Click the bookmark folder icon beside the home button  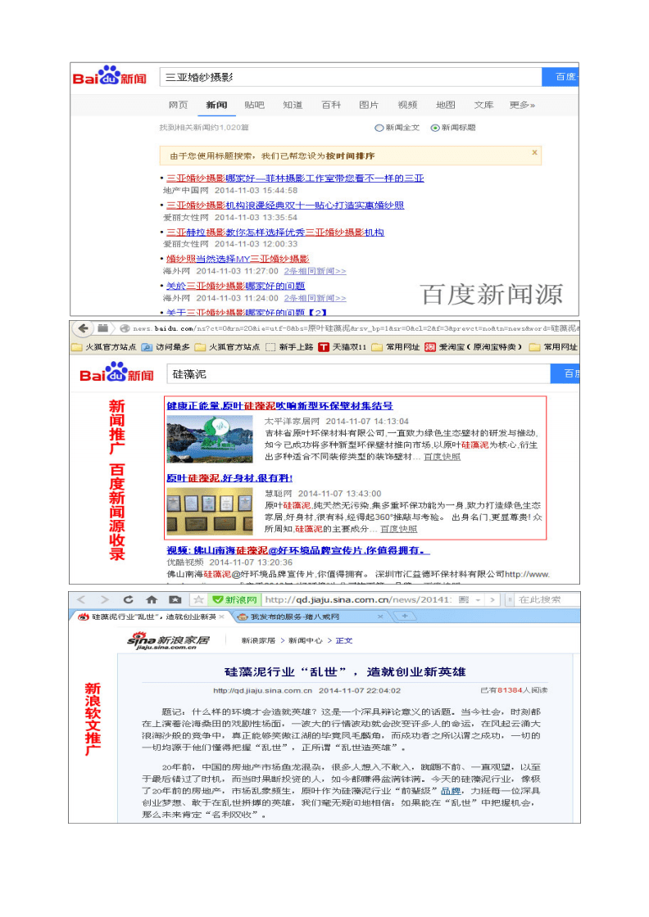[175, 599]
